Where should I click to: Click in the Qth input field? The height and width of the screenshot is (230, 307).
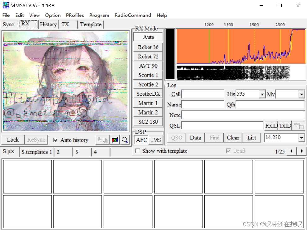270,104
